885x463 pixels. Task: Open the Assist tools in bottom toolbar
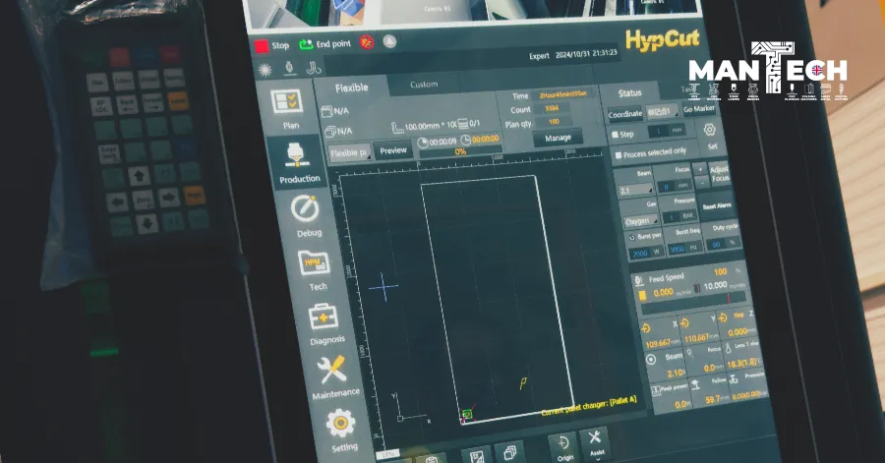tap(596, 442)
